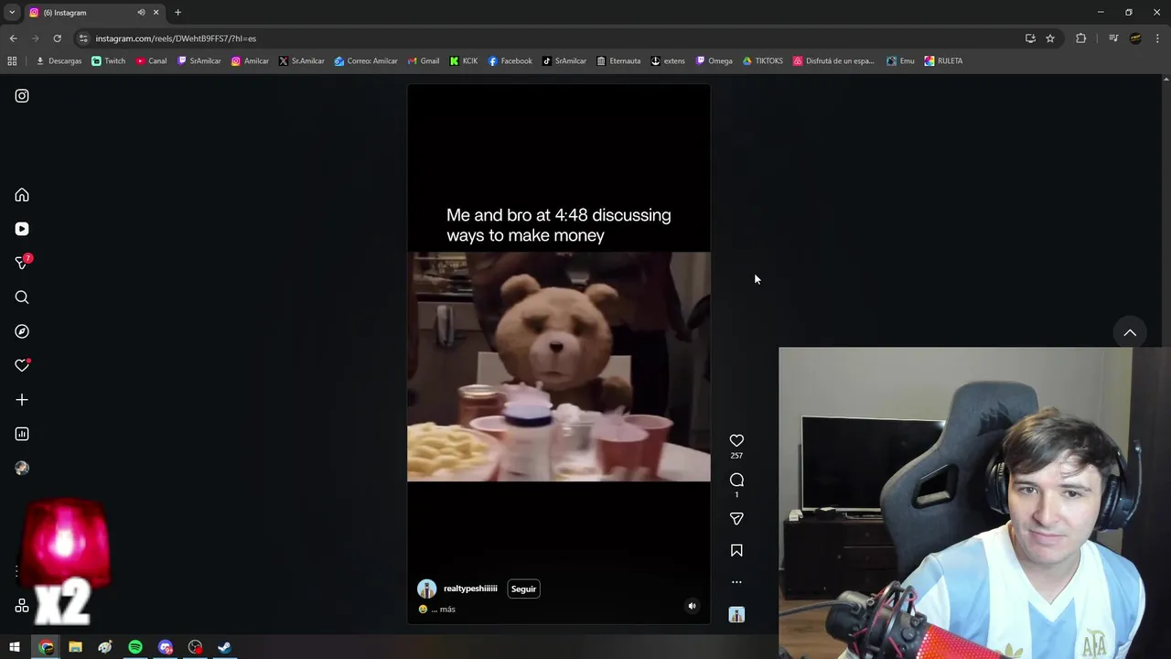1171x659 pixels.
Task: View site information for instagram.com
Action: tap(83, 38)
